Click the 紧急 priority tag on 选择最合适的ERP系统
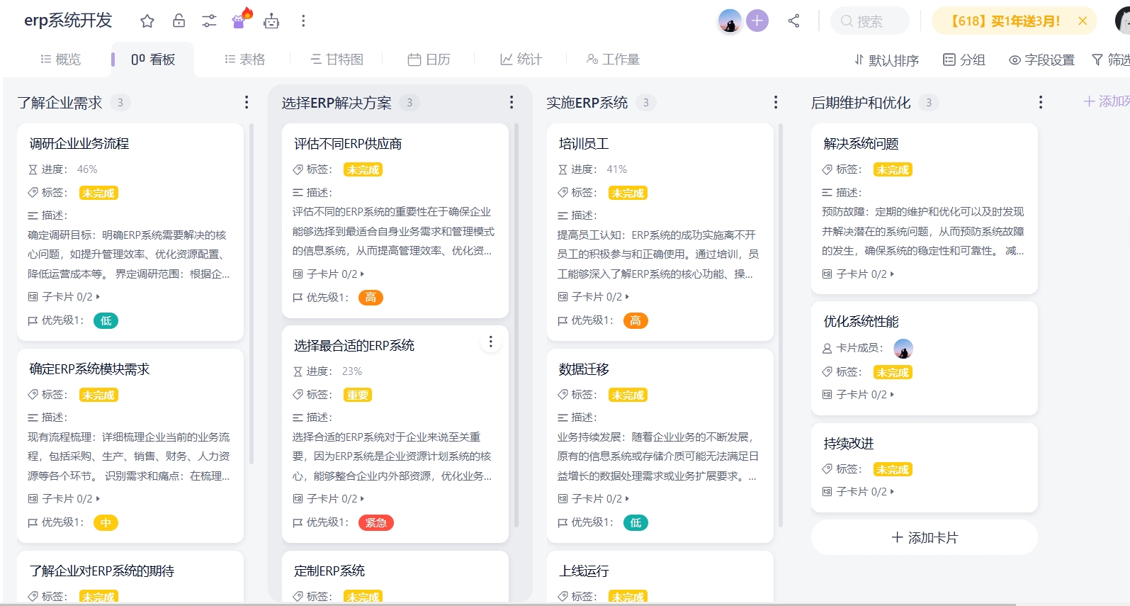The image size is (1130, 606). click(376, 523)
